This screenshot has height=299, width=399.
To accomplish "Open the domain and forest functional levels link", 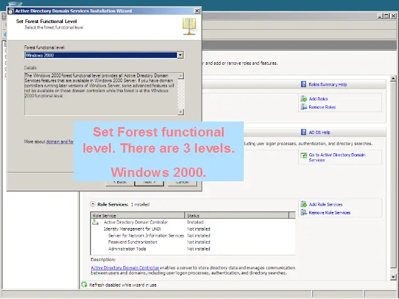I will 60,141.
